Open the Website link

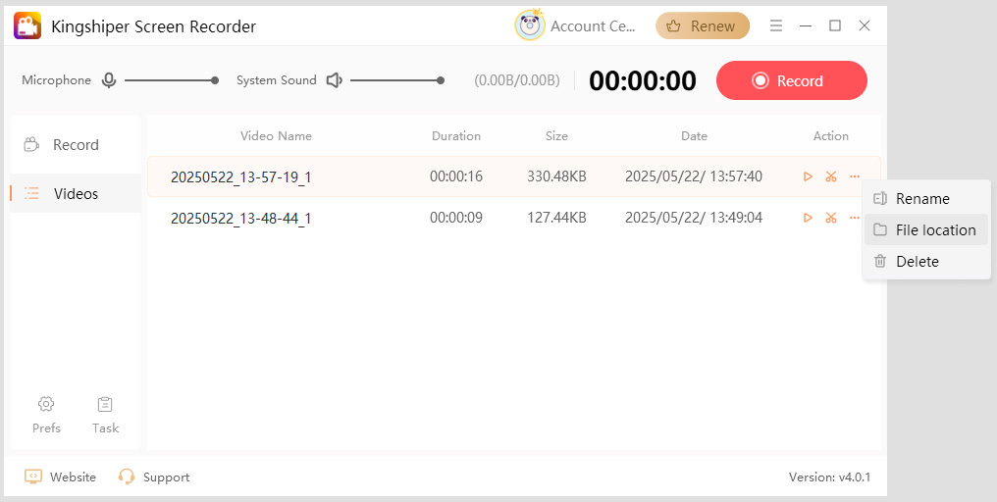[61, 477]
